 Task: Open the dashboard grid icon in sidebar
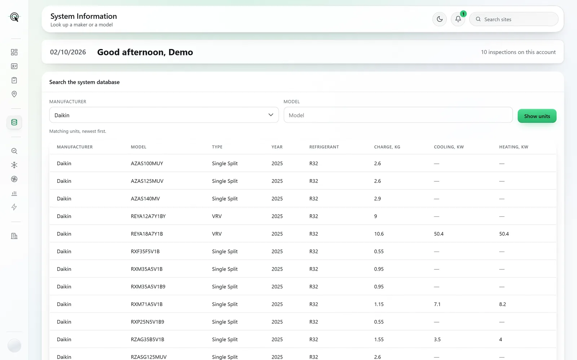14,52
